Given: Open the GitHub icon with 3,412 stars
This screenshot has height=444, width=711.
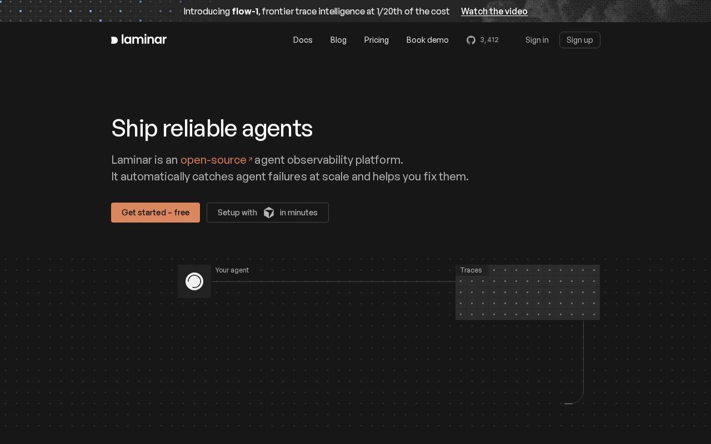Looking at the screenshot, I should [482, 40].
